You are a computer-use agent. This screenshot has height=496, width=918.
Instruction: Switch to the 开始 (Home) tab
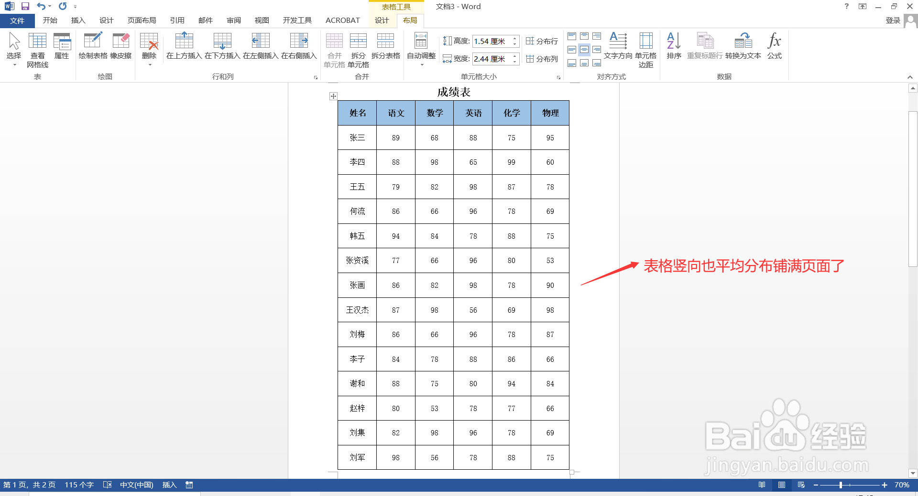click(50, 21)
